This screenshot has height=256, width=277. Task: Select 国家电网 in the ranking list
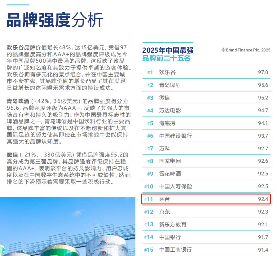pyautogui.click(x=170, y=161)
